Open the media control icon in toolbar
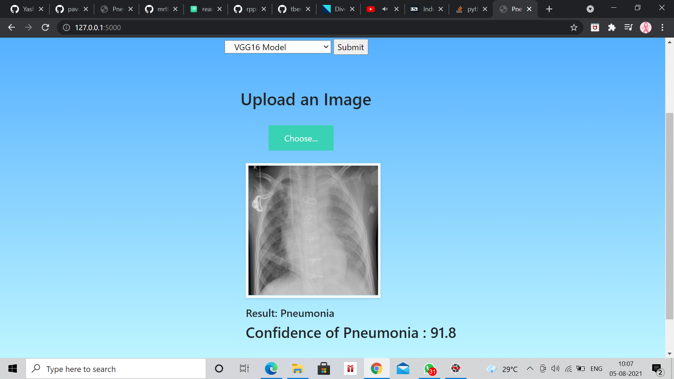The width and height of the screenshot is (674, 379). [628, 27]
